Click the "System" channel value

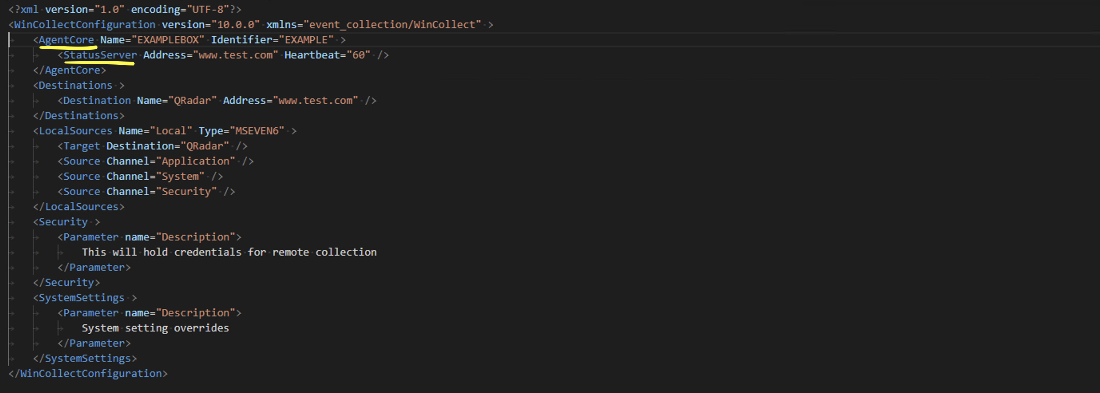(180, 177)
